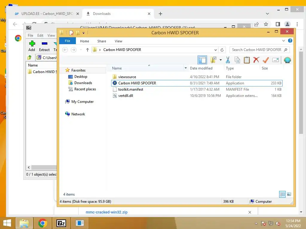
Task: Select Favorites in the navigation pane
Action: 78,70
